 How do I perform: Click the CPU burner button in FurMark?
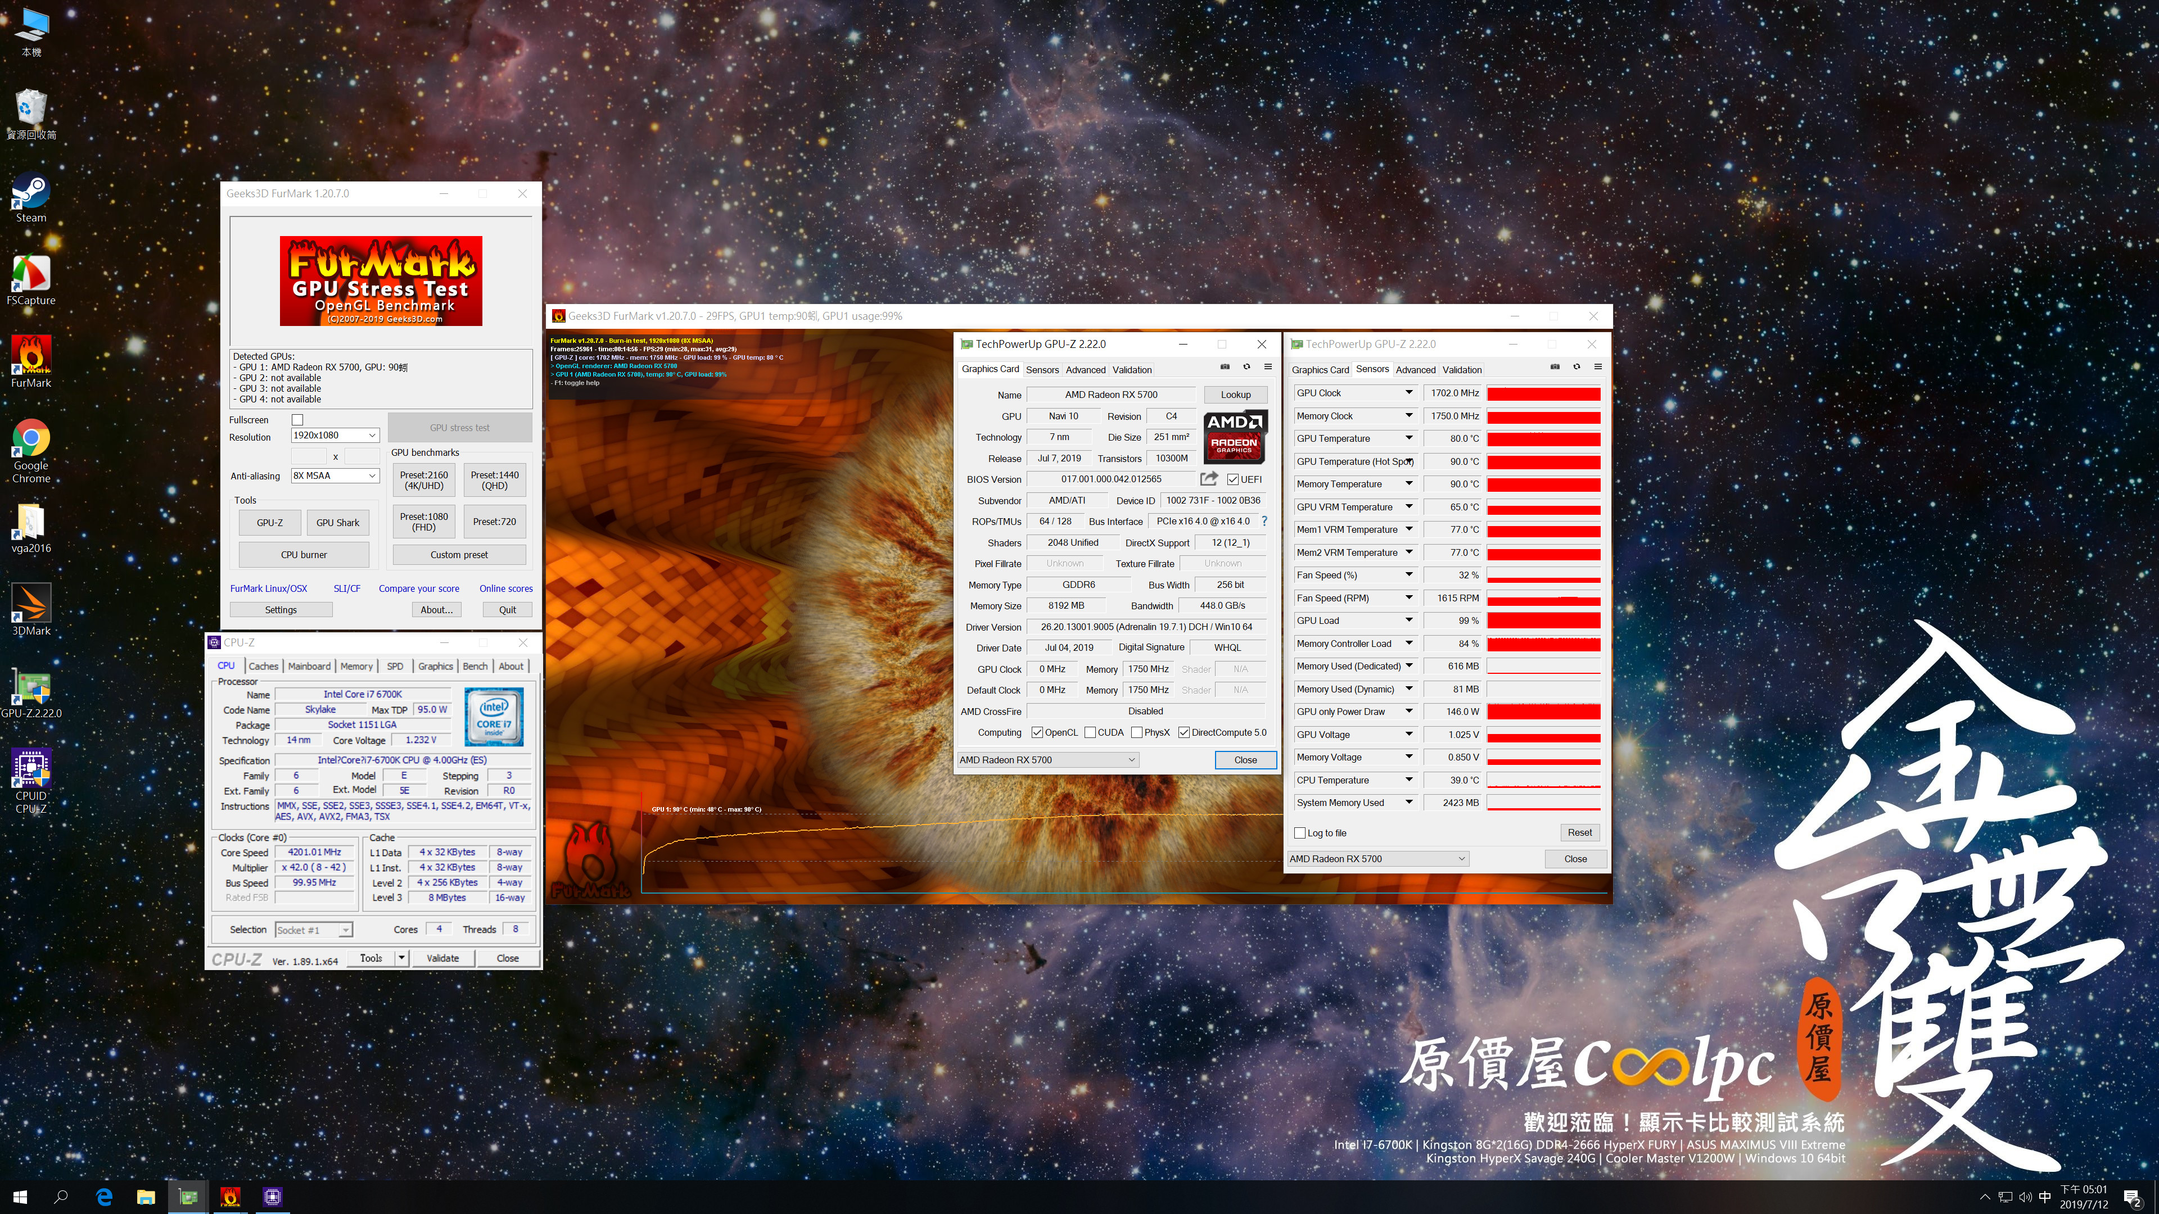(304, 555)
